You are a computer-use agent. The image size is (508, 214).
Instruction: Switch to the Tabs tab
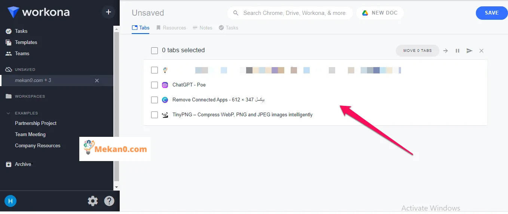pos(141,28)
